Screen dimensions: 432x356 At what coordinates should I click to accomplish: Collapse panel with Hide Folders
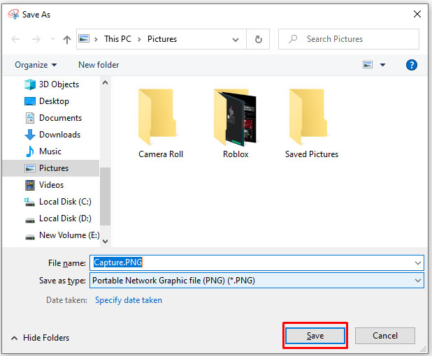point(41,338)
